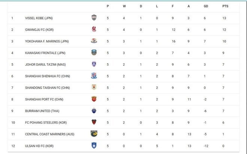Click the Gwangju FC club logo

(x=94, y=29)
